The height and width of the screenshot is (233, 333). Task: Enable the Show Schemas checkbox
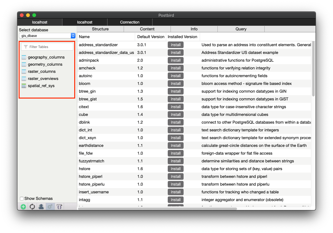pos(22,199)
